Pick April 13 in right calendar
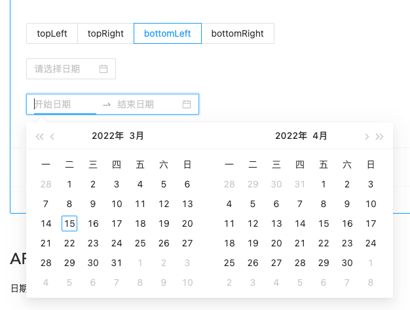The height and width of the screenshot is (310, 410). [x=276, y=223]
